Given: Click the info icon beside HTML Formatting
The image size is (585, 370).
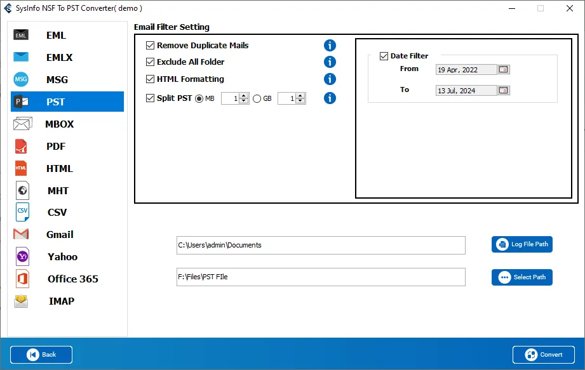Looking at the screenshot, I should click(330, 79).
